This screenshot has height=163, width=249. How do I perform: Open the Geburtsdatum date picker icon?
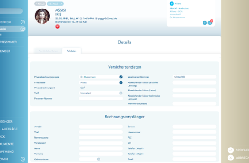[99, 159]
